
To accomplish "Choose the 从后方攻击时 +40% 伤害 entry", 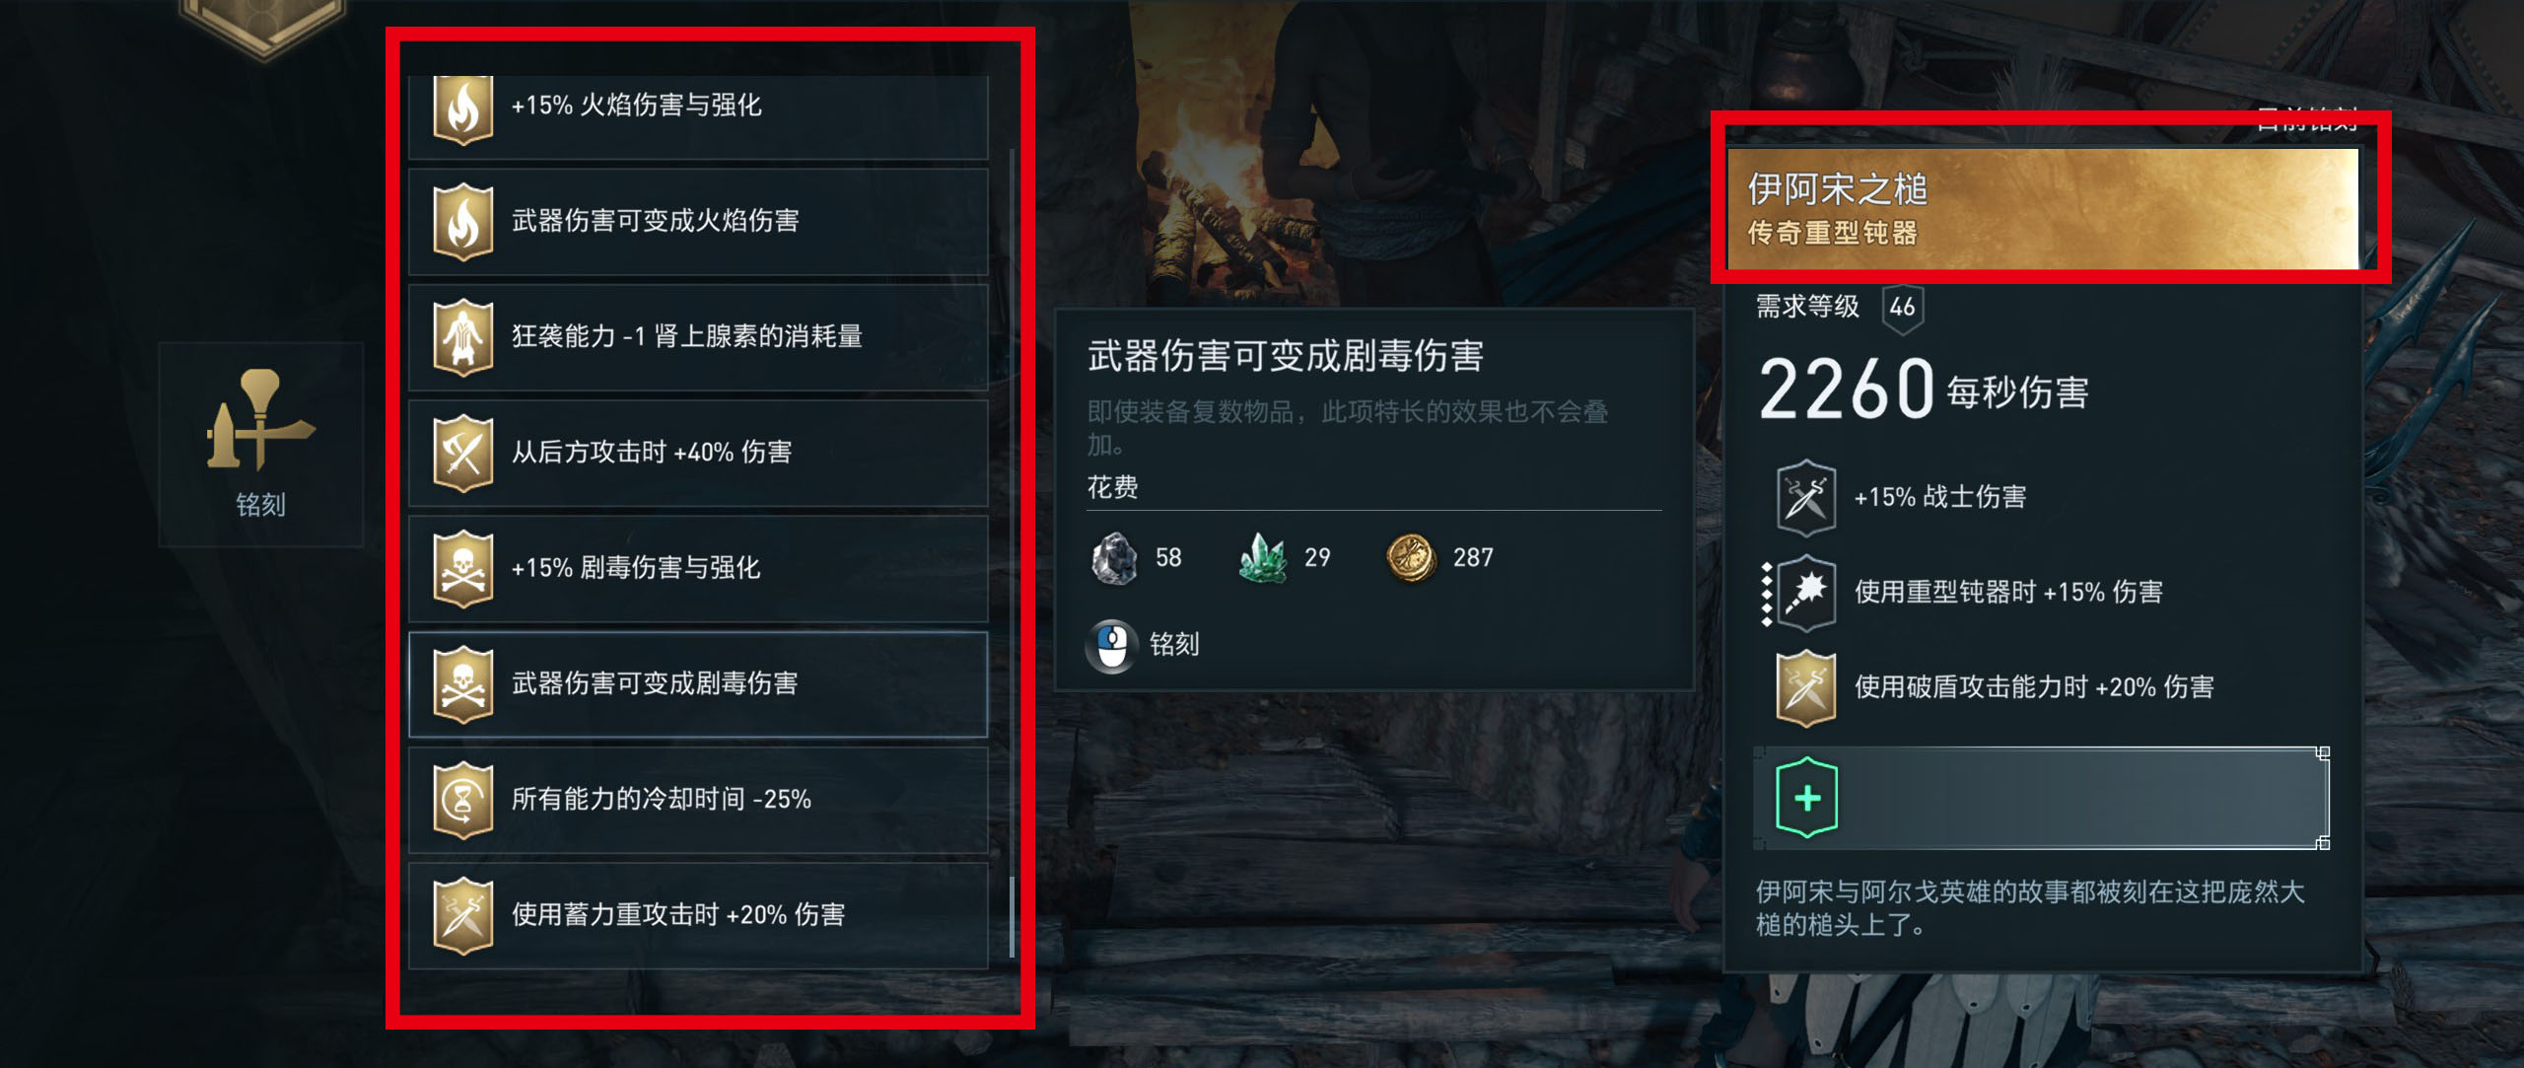I will pyautogui.click(x=698, y=454).
